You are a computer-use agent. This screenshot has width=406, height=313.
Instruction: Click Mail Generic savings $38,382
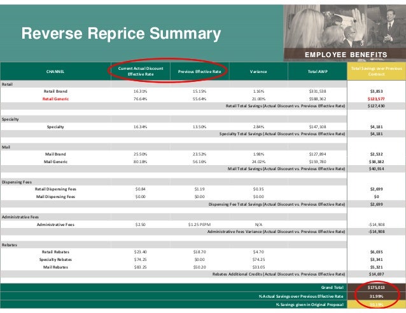click(x=377, y=162)
